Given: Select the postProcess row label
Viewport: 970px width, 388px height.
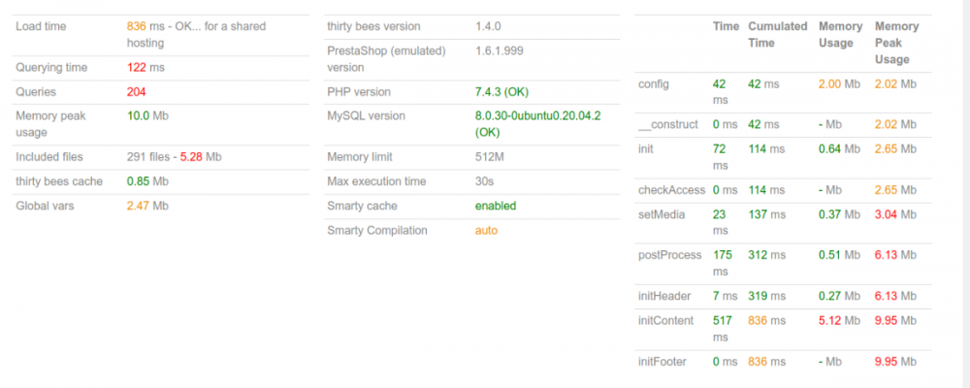Looking at the screenshot, I should [x=668, y=255].
